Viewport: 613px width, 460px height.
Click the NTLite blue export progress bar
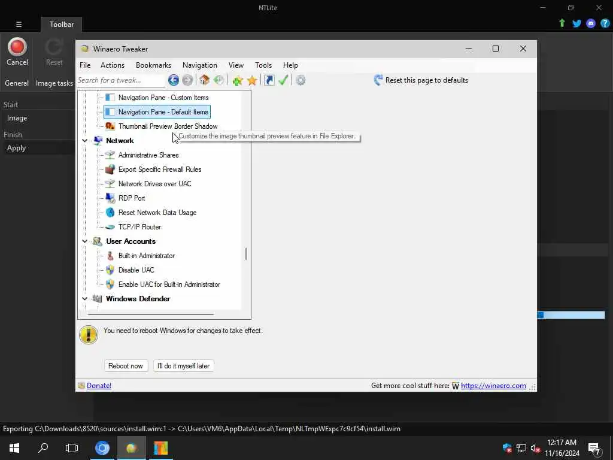(x=571, y=315)
